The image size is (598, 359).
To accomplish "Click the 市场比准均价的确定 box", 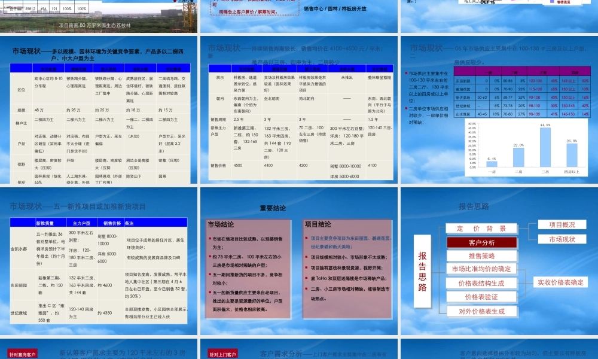I will [x=481, y=269].
